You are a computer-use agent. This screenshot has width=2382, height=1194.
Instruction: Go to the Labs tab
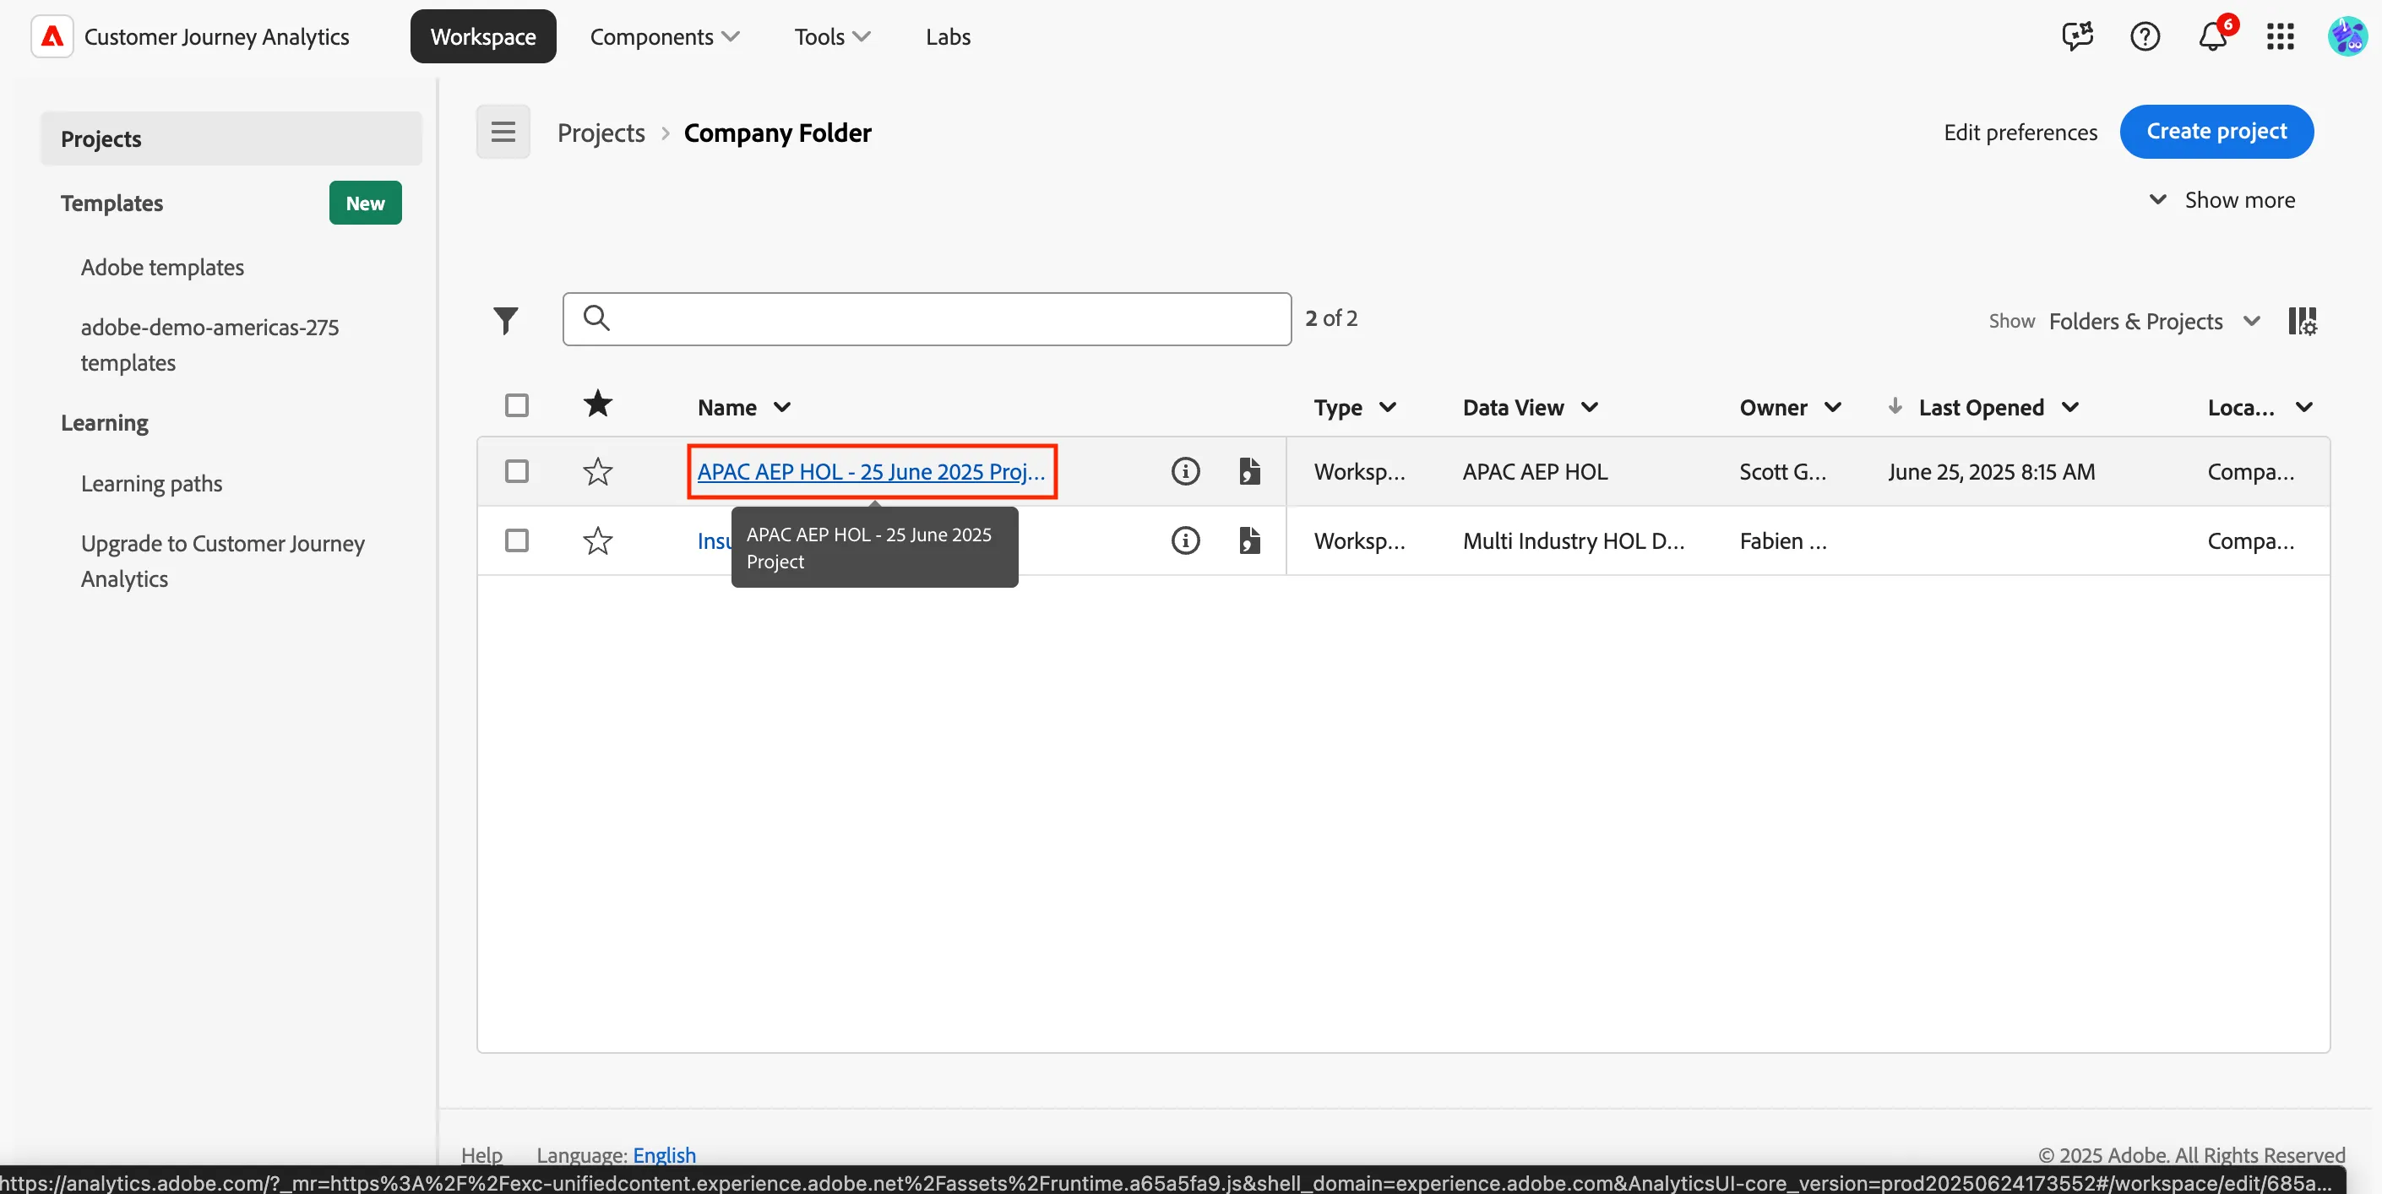948,37
